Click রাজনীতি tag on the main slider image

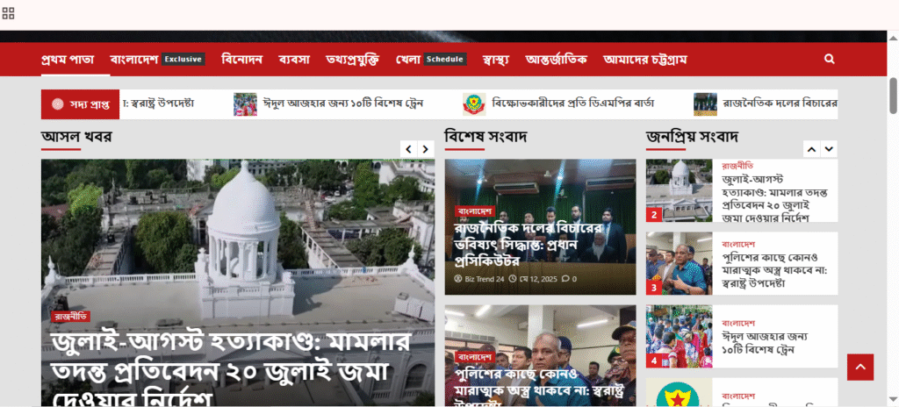tap(70, 317)
